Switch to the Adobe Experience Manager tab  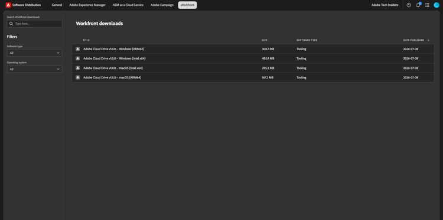(x=87, y=5)
